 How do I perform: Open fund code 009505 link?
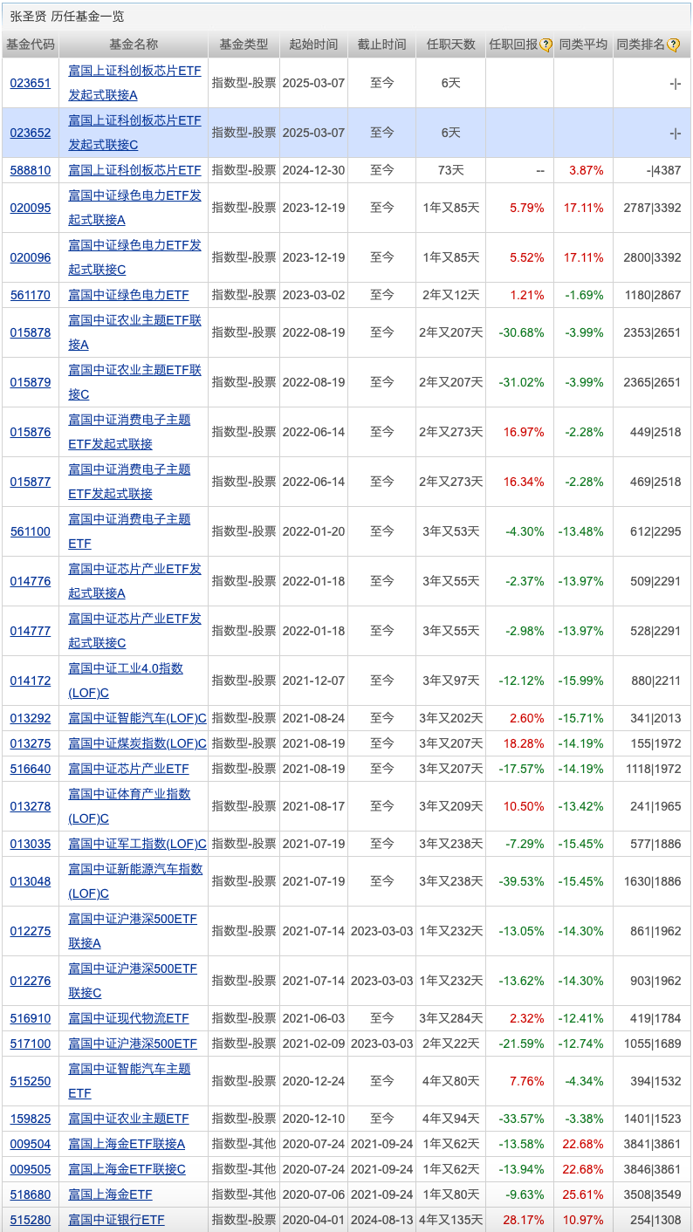pyautogui.click(x=31, y=1169)
